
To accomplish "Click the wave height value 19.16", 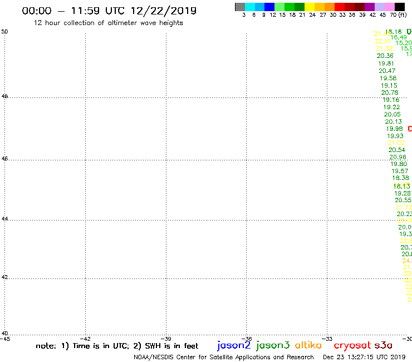I will (x=391, y=100).
